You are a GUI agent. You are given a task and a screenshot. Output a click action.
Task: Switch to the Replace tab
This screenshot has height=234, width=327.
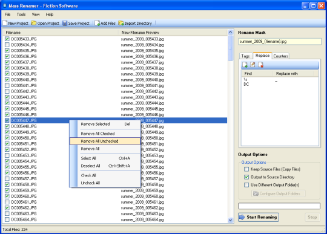pos(262,56)
